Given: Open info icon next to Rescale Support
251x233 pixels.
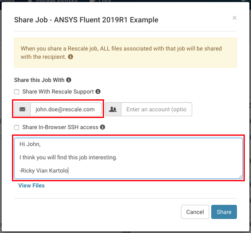Looking at the screenshot, I should (x=98, y=91).
